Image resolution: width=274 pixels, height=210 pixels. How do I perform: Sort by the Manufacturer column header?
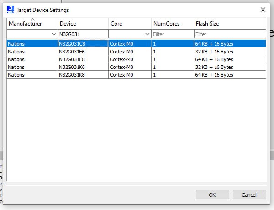[x=25, y=24]
